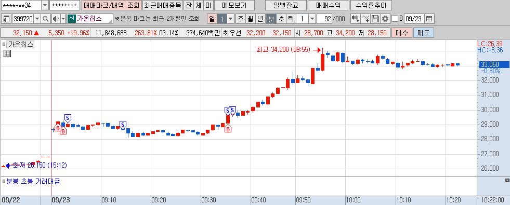Screen dimensions: 510x205
Task: Click the 09/22 date label on time axis
Action: pos(11,200)
